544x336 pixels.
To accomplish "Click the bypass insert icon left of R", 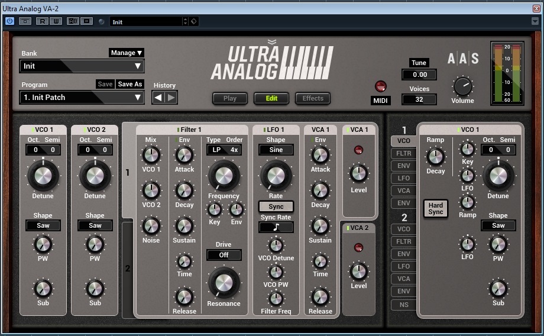I will coord(25,21).
